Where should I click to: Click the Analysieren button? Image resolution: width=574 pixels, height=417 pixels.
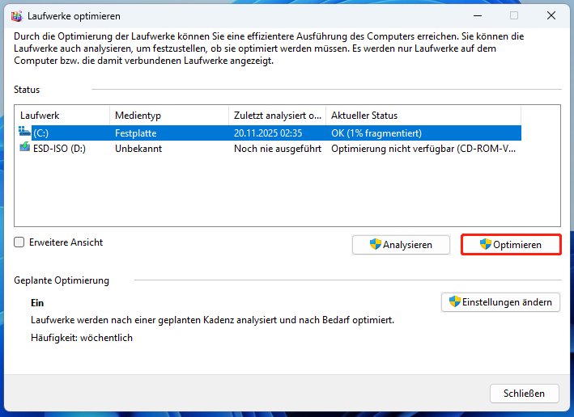click(x=401, y=245)
